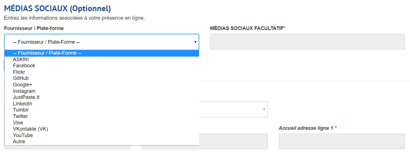Viewport: 410px width, 155px height.
Task: Select the GitHub option
Action: [21, 78]
